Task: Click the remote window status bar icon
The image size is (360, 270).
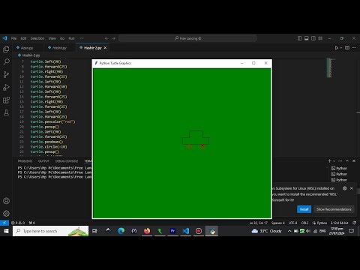Action: [x=4, y=223]
